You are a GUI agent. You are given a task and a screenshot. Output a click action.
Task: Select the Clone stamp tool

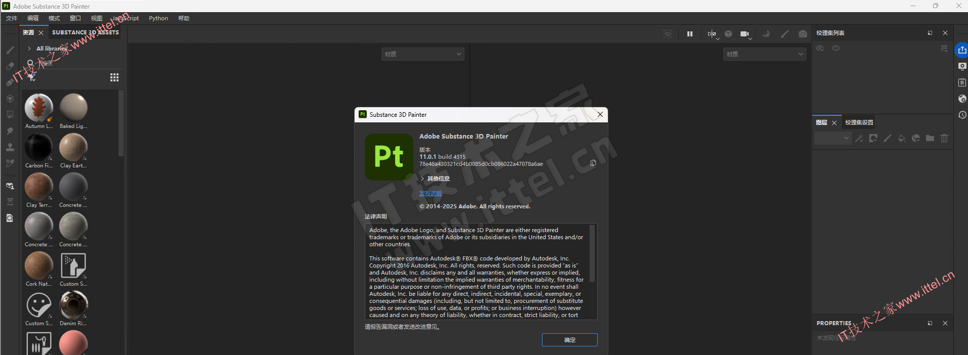(x=10, y=147)
